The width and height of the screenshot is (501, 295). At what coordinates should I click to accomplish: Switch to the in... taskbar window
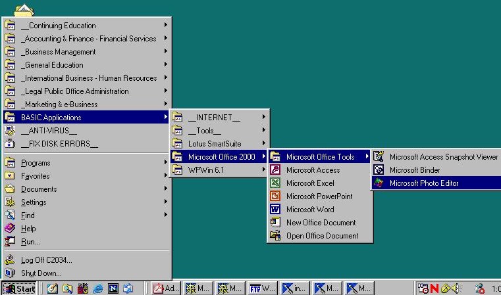(x=294, y=288)
